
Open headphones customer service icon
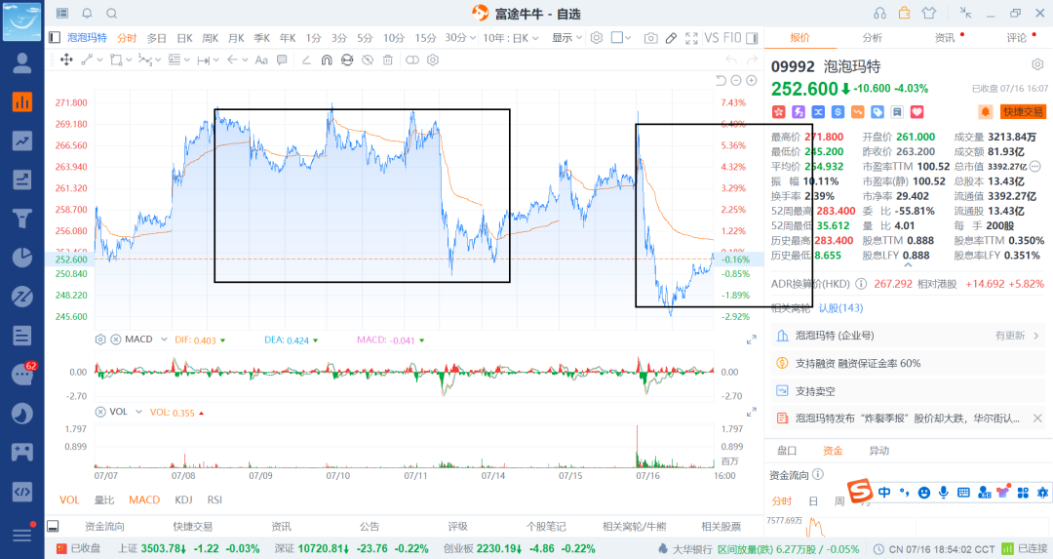pos(879,13)
